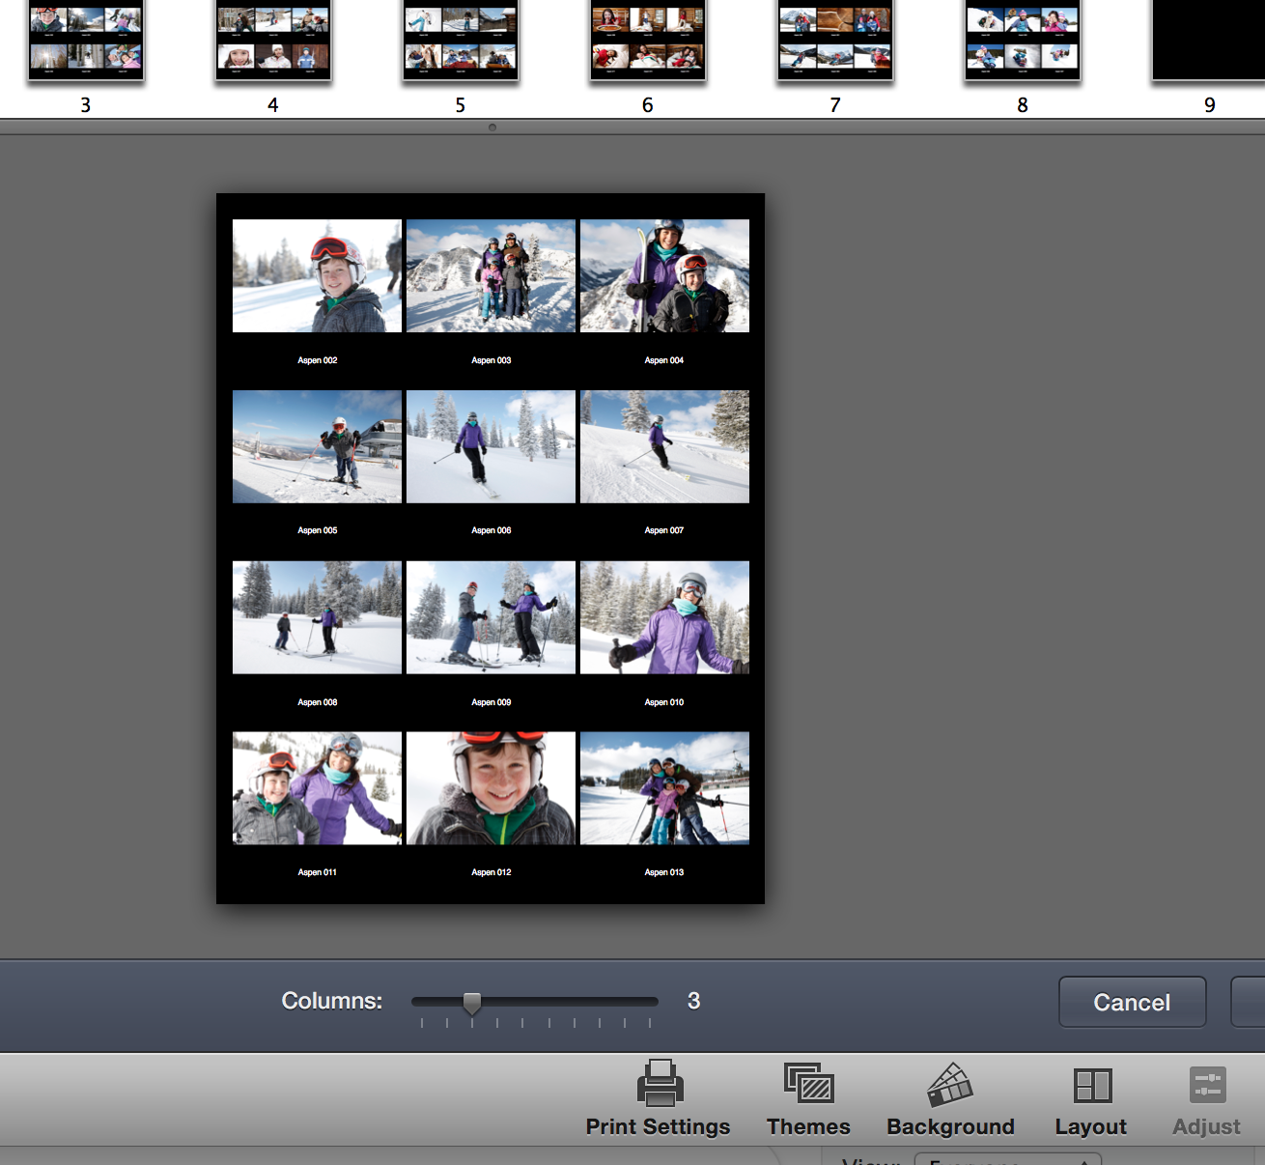Screen dimensions: 1265x1165
Task: Click the splitter handle above the preview area
Action: [492, 126]
